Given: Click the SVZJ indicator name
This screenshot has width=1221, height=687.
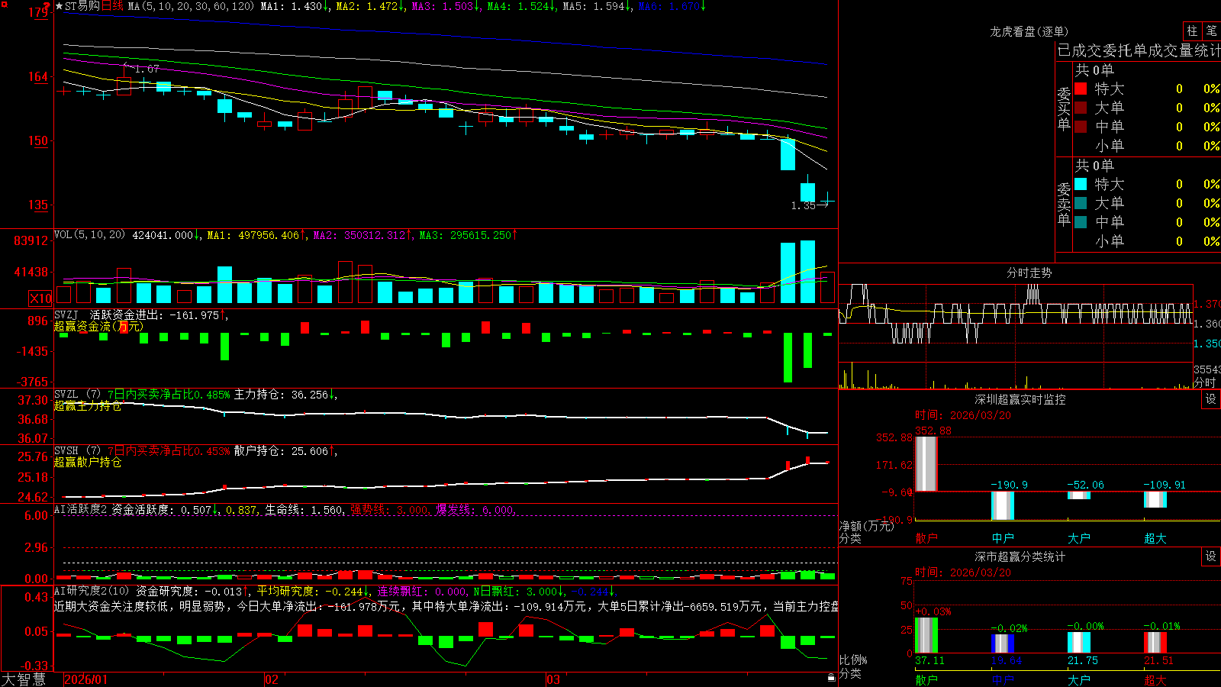Looking at the screenshot, I should tap(66, 314).
